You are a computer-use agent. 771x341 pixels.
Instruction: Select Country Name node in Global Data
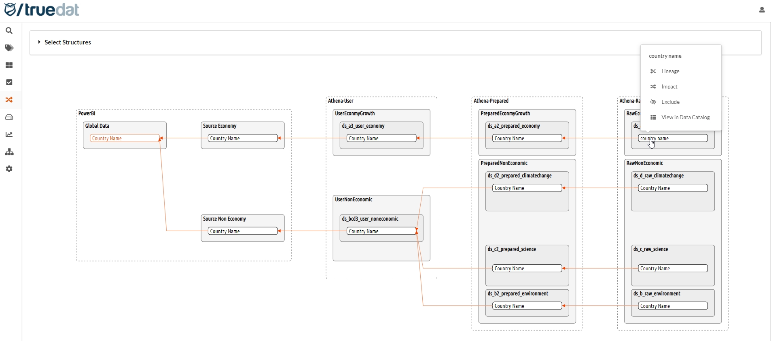point(124,139)
